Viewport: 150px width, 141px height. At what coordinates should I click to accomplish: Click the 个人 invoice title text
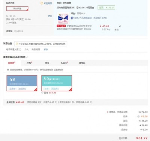[x=27, y=49]
